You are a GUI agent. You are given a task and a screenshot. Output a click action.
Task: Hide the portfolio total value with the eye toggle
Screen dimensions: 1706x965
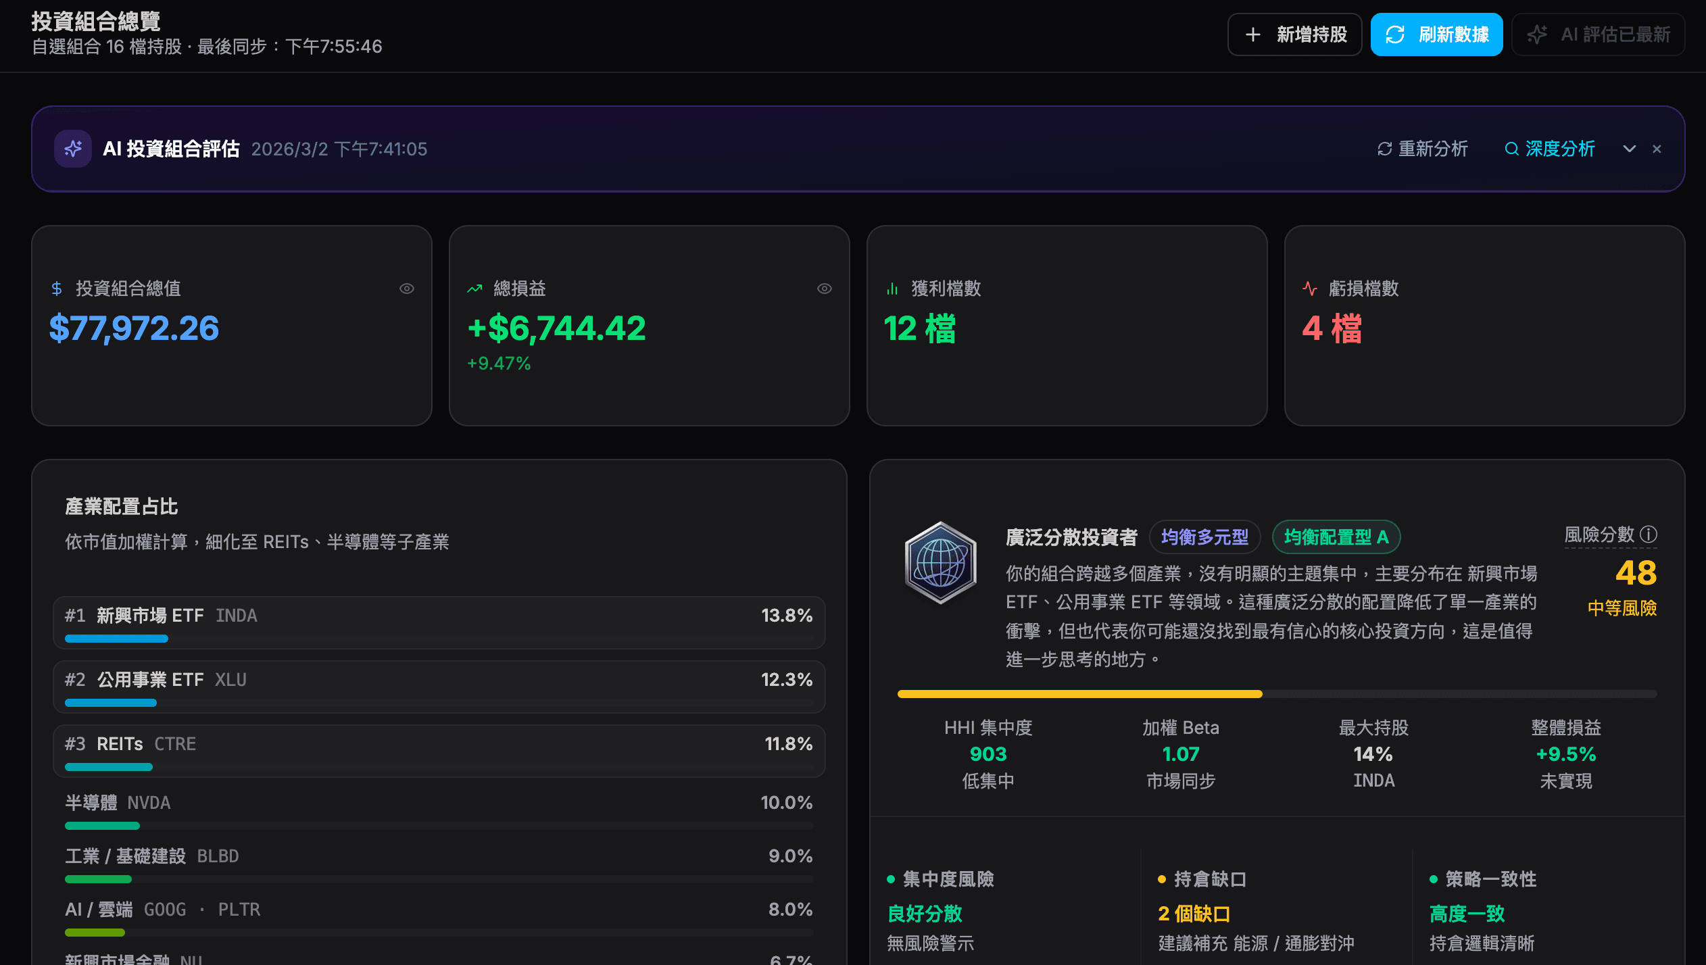click(406, 288)
